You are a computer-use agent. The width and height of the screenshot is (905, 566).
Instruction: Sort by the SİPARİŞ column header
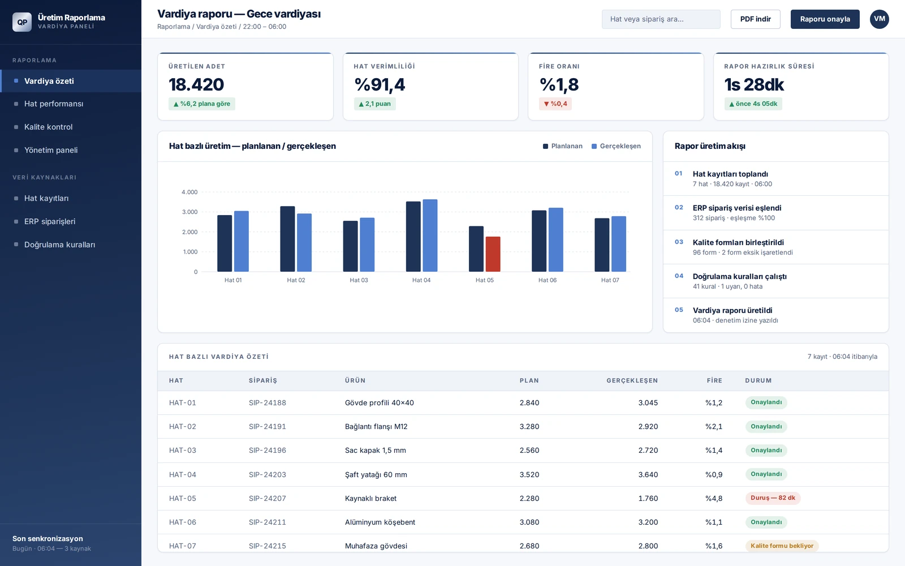(263, 380)
